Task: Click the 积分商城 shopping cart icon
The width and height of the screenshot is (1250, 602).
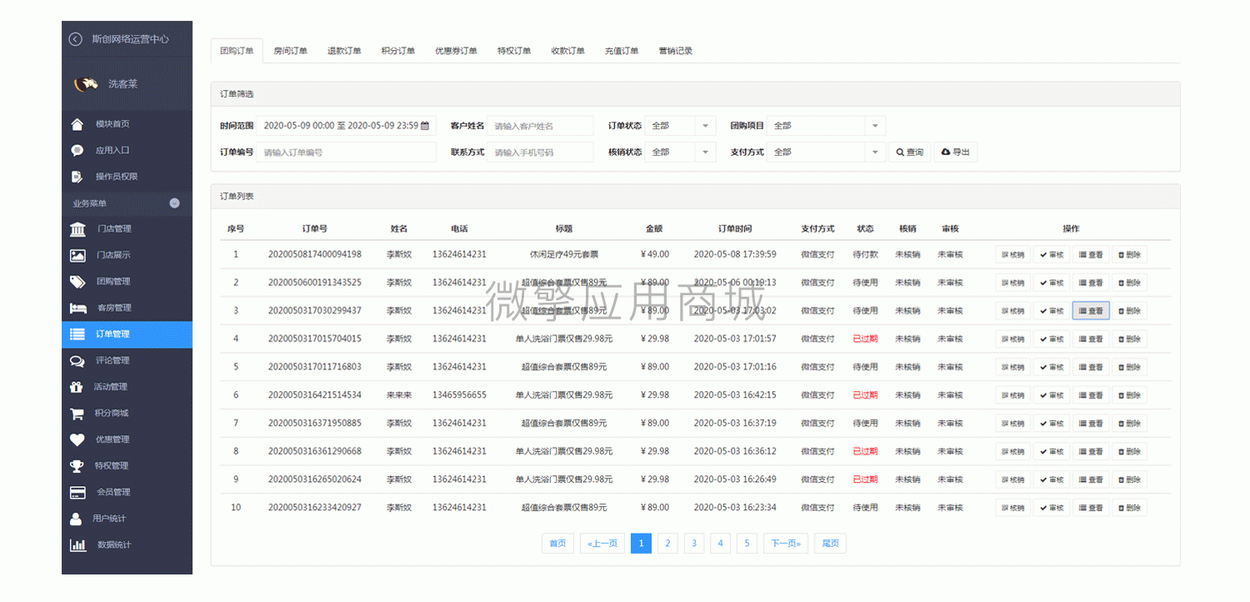Action: point(77,414)
